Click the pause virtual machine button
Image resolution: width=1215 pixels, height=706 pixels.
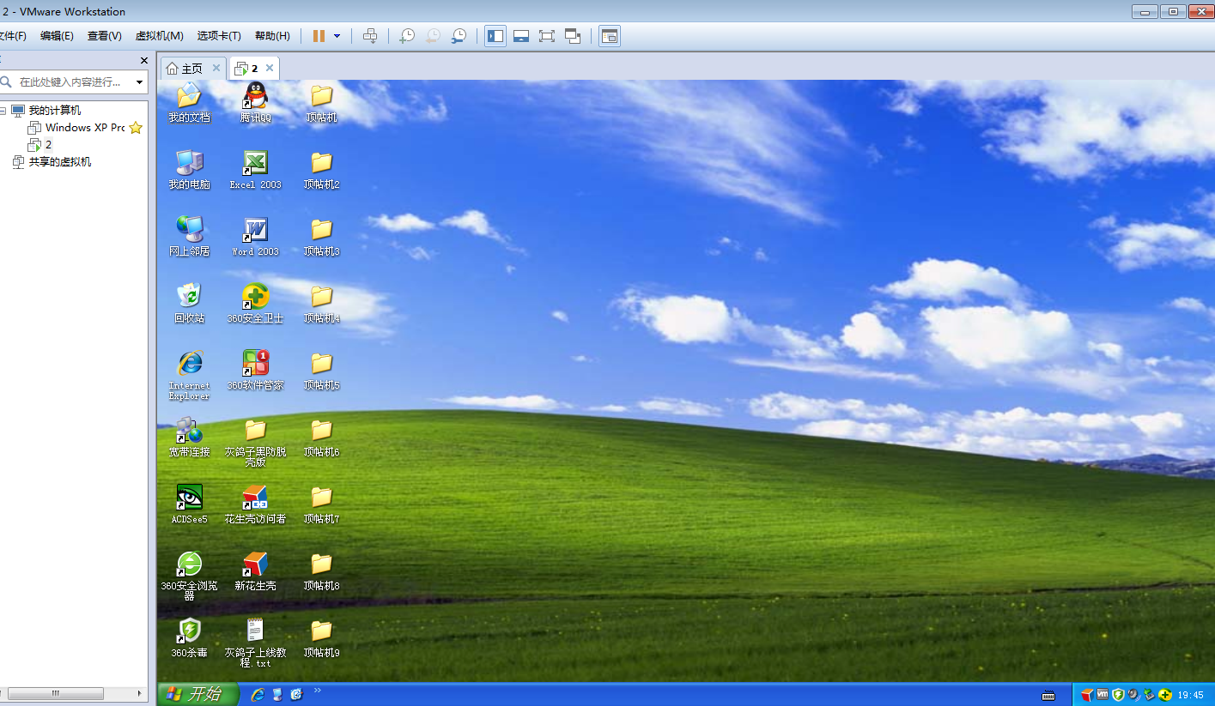(x=319, y=36)
